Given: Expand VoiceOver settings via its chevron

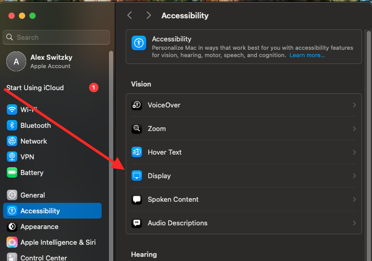Looking at the screenshot, I should 354,105.
